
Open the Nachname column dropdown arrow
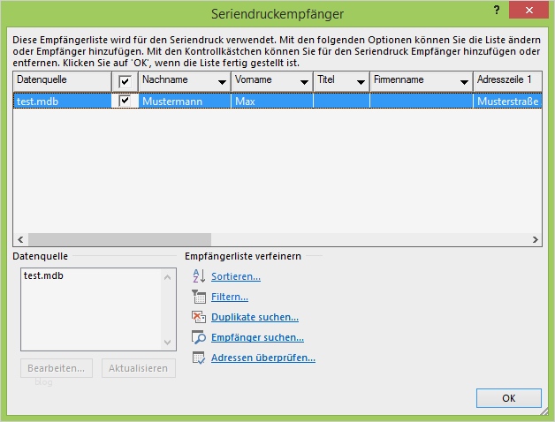(x=222, y=82)
